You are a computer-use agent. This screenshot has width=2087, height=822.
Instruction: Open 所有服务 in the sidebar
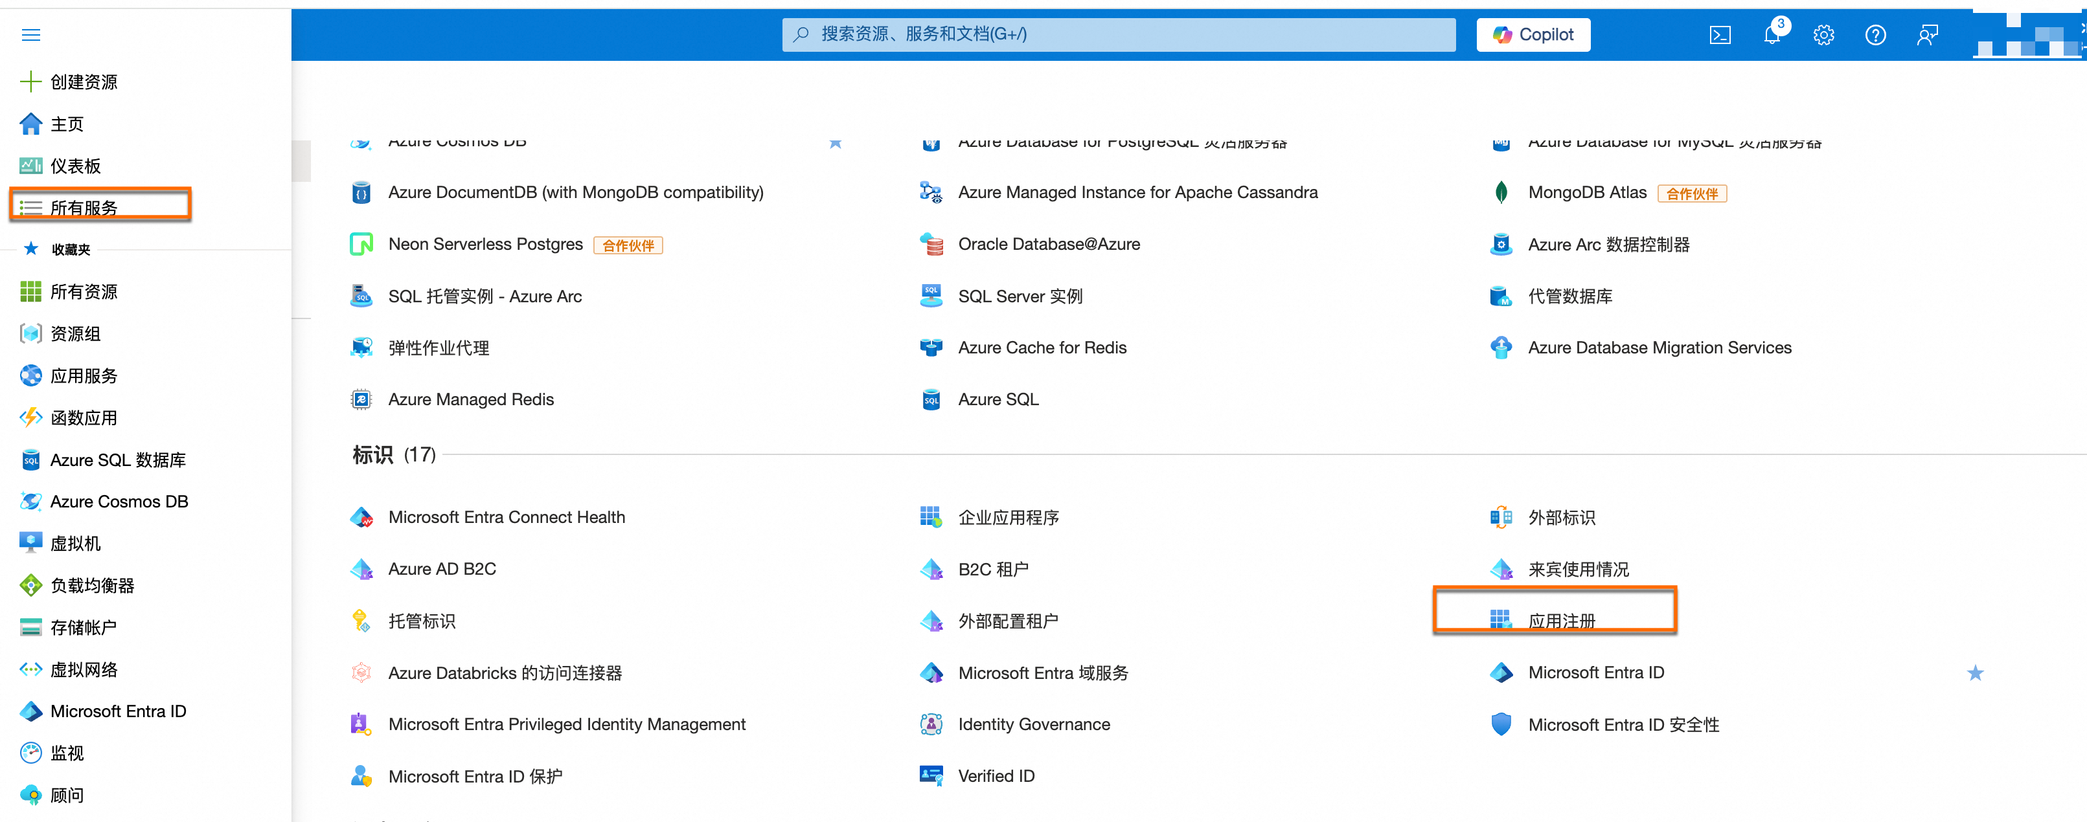[84, 207]
